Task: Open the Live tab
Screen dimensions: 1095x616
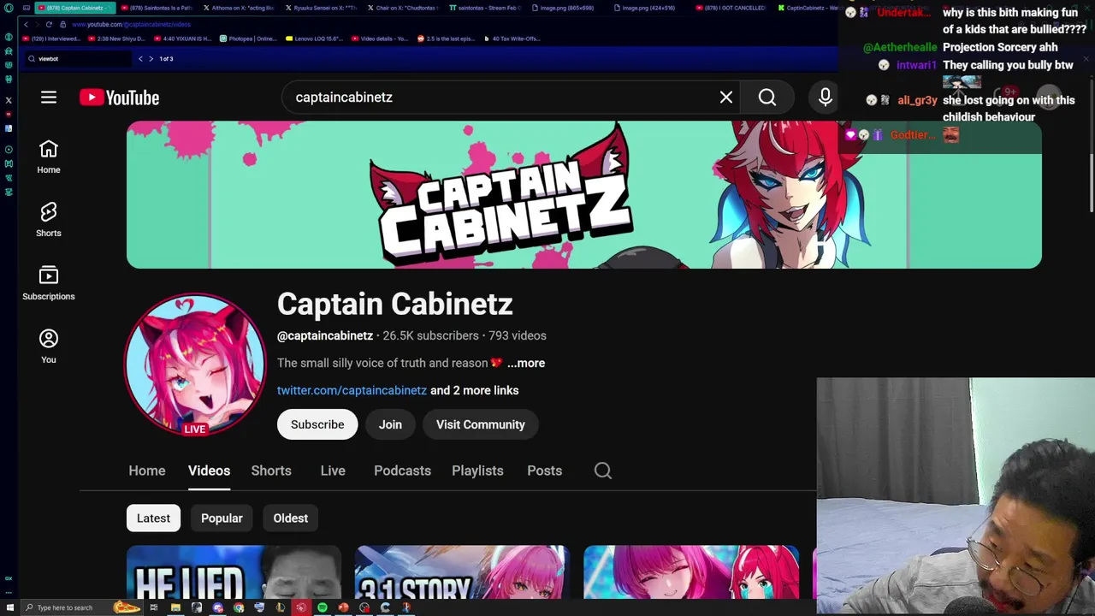Action: (x=333, y=471)
